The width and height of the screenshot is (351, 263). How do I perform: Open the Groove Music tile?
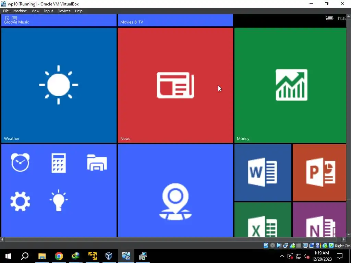[x=59, y=20]
